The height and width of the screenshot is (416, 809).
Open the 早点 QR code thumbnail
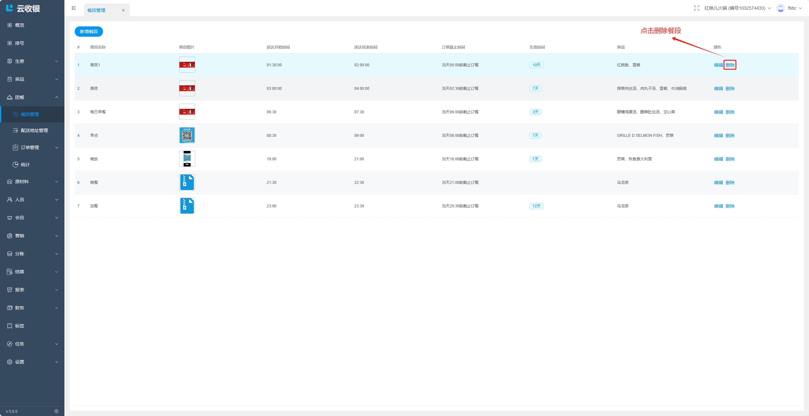(x=187, y=135)
